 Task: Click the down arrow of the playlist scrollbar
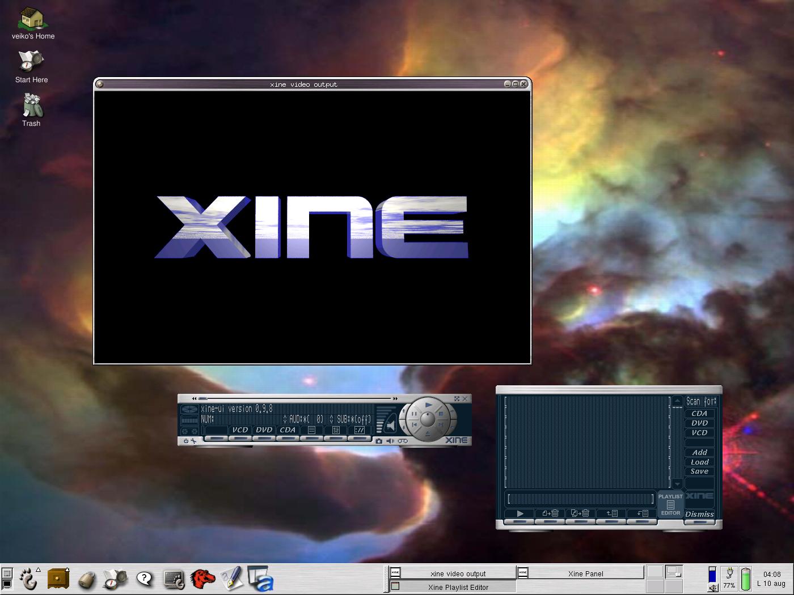pos(677,484)
